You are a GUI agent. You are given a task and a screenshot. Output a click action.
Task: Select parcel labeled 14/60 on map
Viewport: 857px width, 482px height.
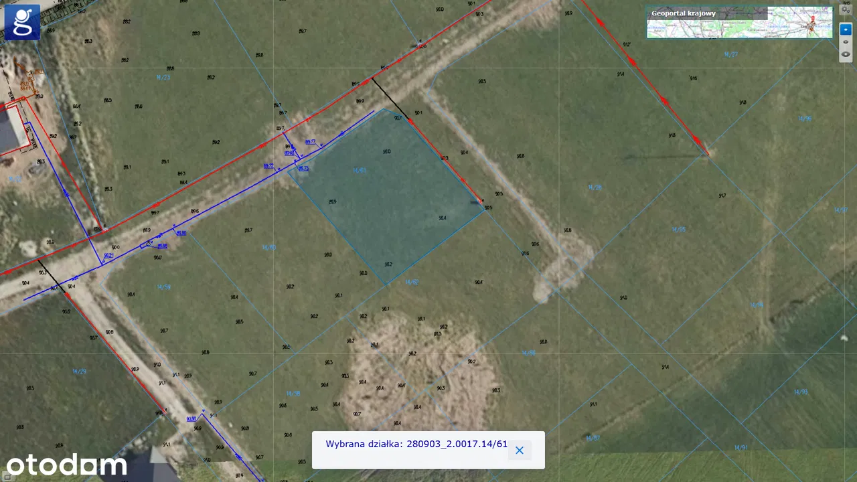click(268, 248)
